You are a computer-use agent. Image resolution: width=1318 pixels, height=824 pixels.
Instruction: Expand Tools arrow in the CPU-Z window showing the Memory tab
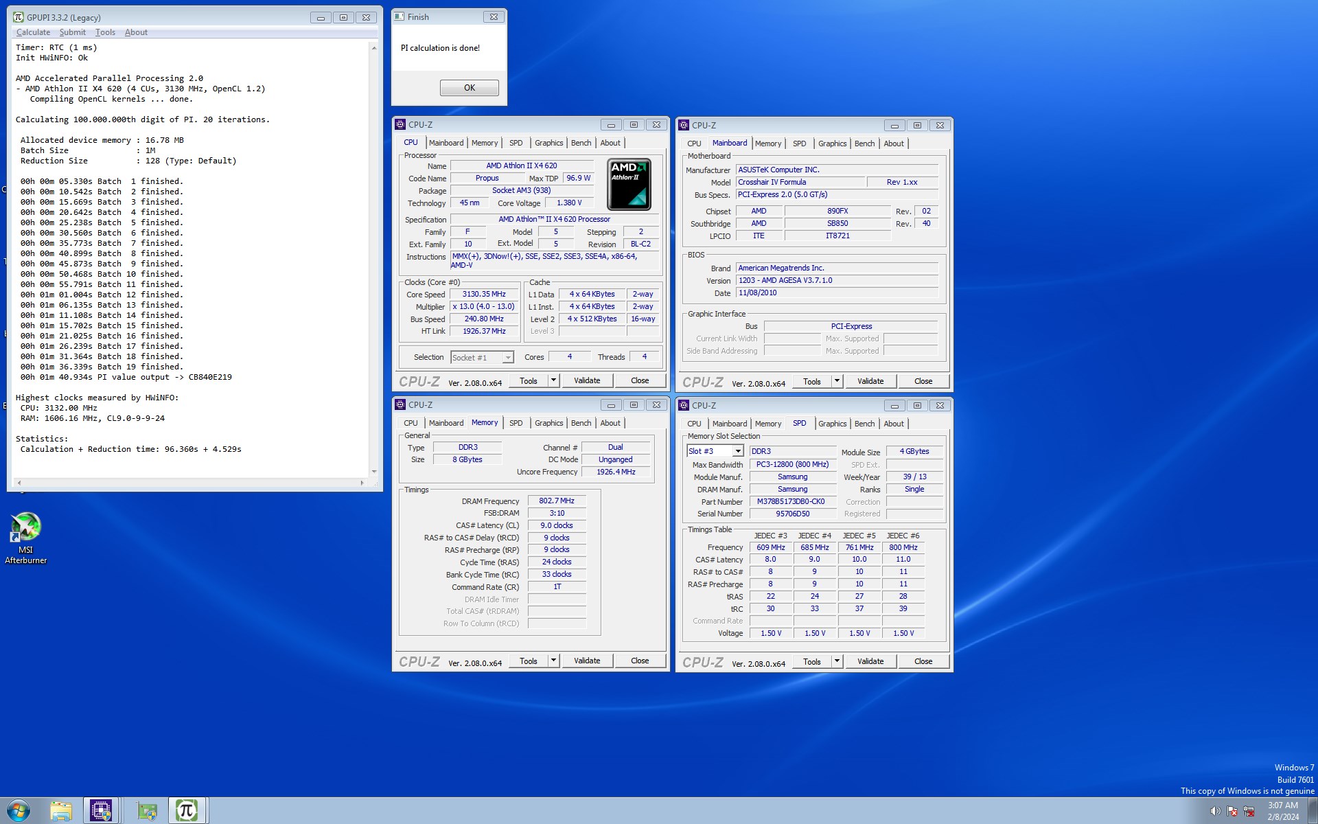tap(553, 661)
